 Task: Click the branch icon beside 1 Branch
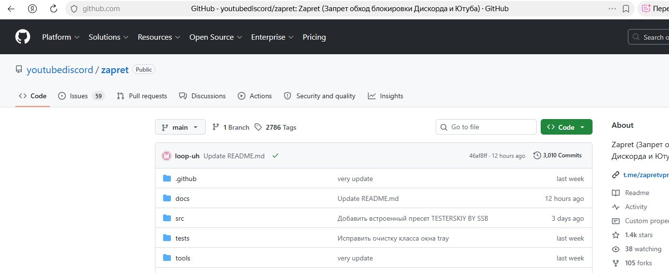216,127
